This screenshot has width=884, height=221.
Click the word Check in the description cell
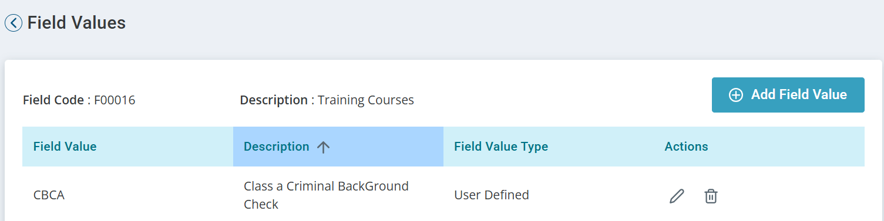[x=261, y=205]
